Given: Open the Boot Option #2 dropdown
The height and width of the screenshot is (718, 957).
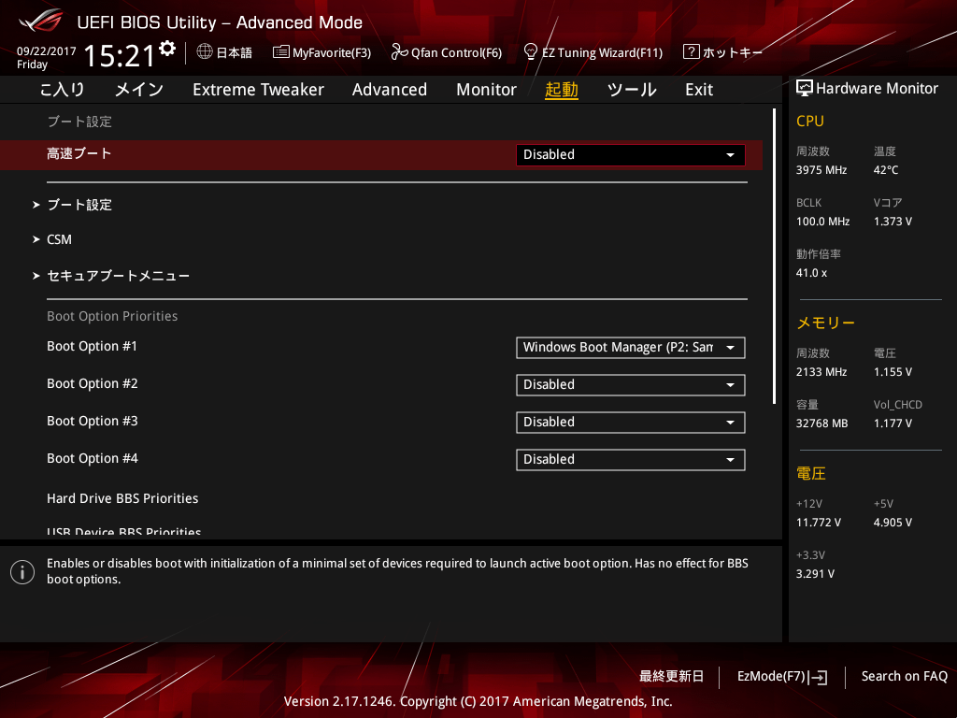Looking at the screenshot, I should click(631, 384).
